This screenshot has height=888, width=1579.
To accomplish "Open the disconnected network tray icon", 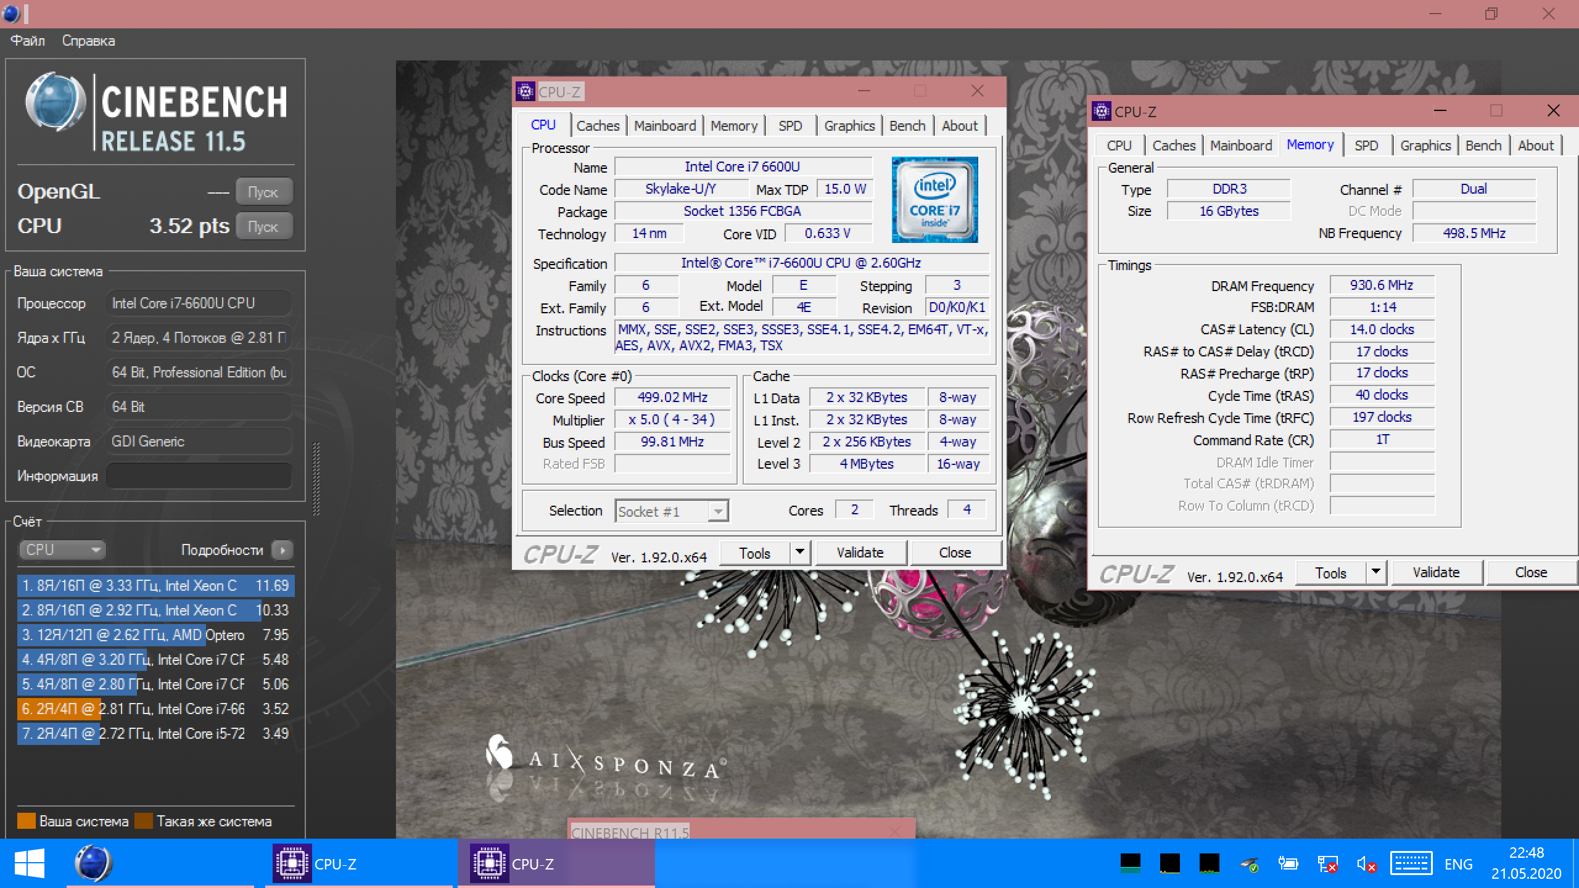I will tap(1327, 864).
